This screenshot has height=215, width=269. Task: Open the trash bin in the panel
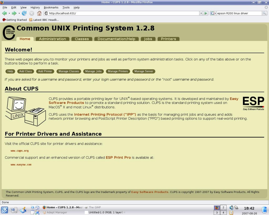(264, 210)
